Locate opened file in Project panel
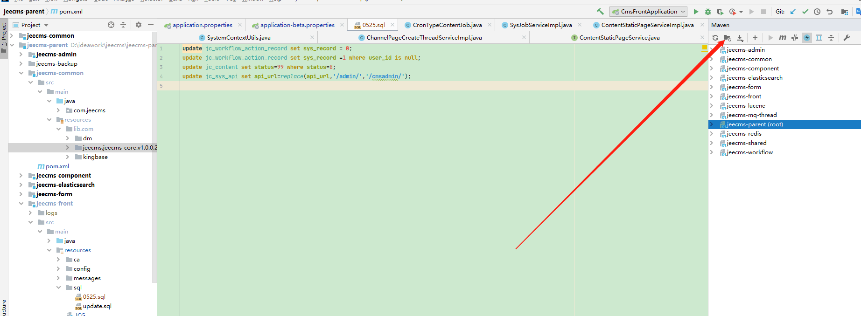Screen dimensions: 861x316 [x=111, y=25]
